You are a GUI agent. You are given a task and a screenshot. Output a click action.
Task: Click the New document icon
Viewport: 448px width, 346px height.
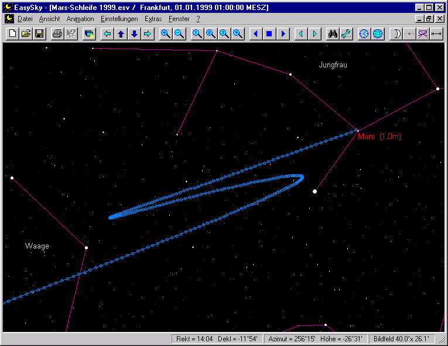13,34
